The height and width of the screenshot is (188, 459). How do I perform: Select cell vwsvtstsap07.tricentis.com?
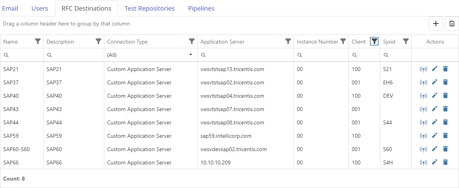click(x=232, y=110)
